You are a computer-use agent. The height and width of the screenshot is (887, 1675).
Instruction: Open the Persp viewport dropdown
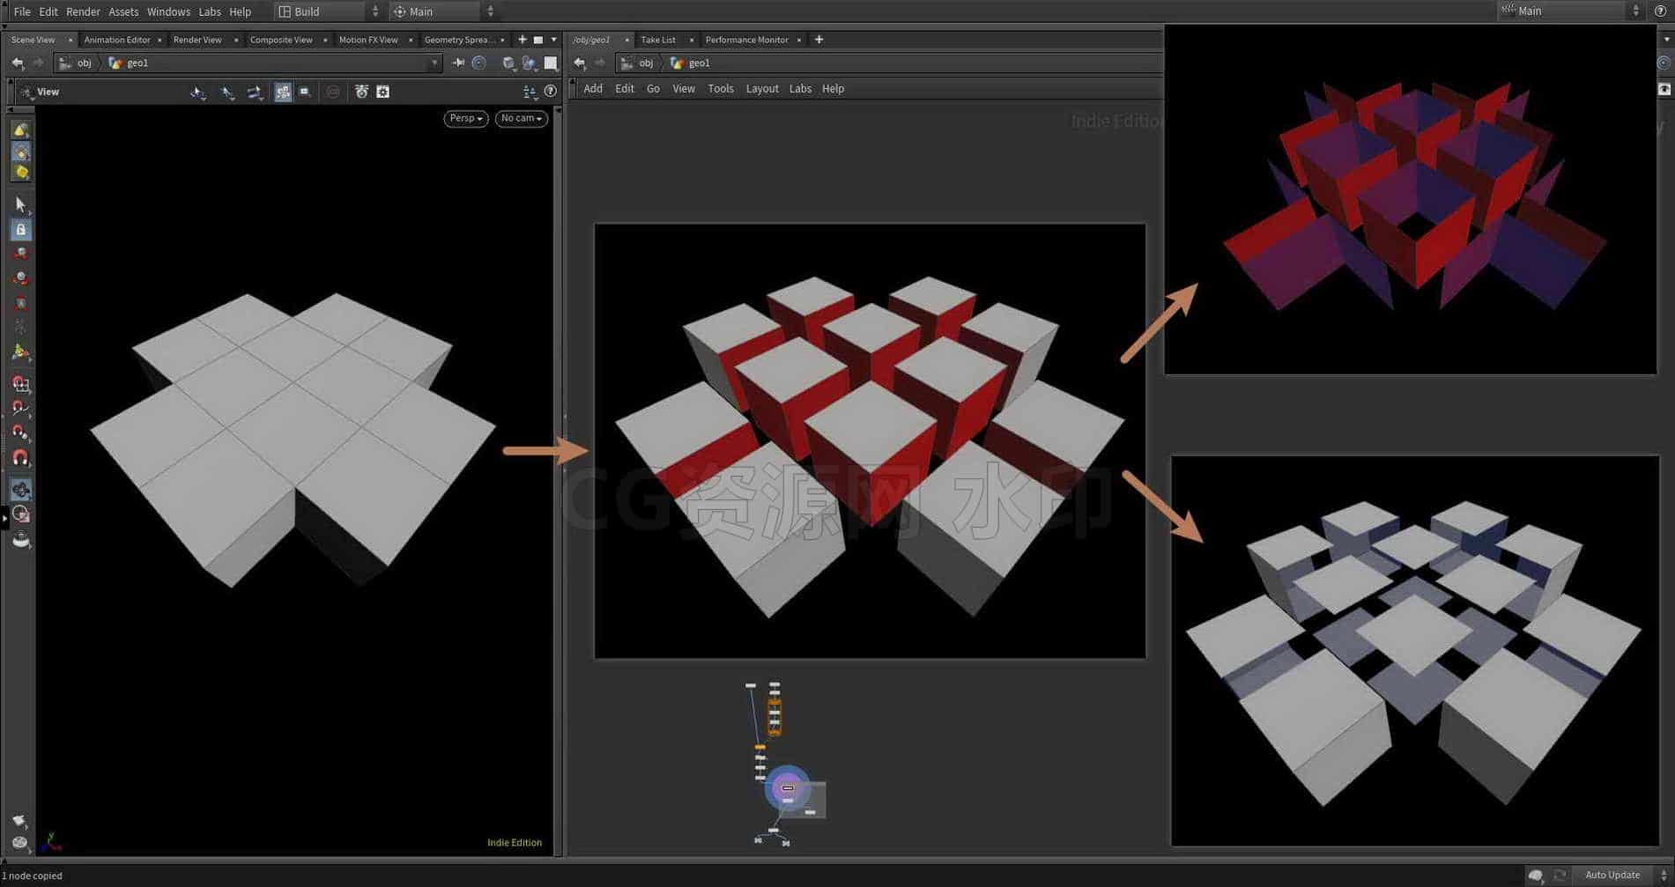coord(465,118)
